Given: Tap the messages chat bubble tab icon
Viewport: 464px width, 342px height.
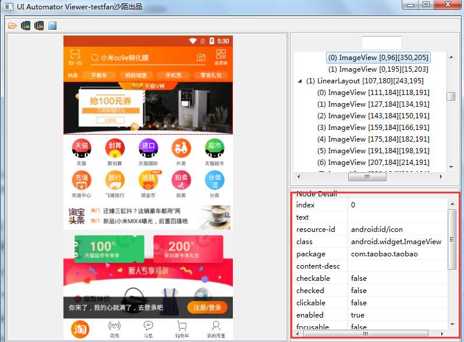Looking at the screenshot, I should click(148, 326).
